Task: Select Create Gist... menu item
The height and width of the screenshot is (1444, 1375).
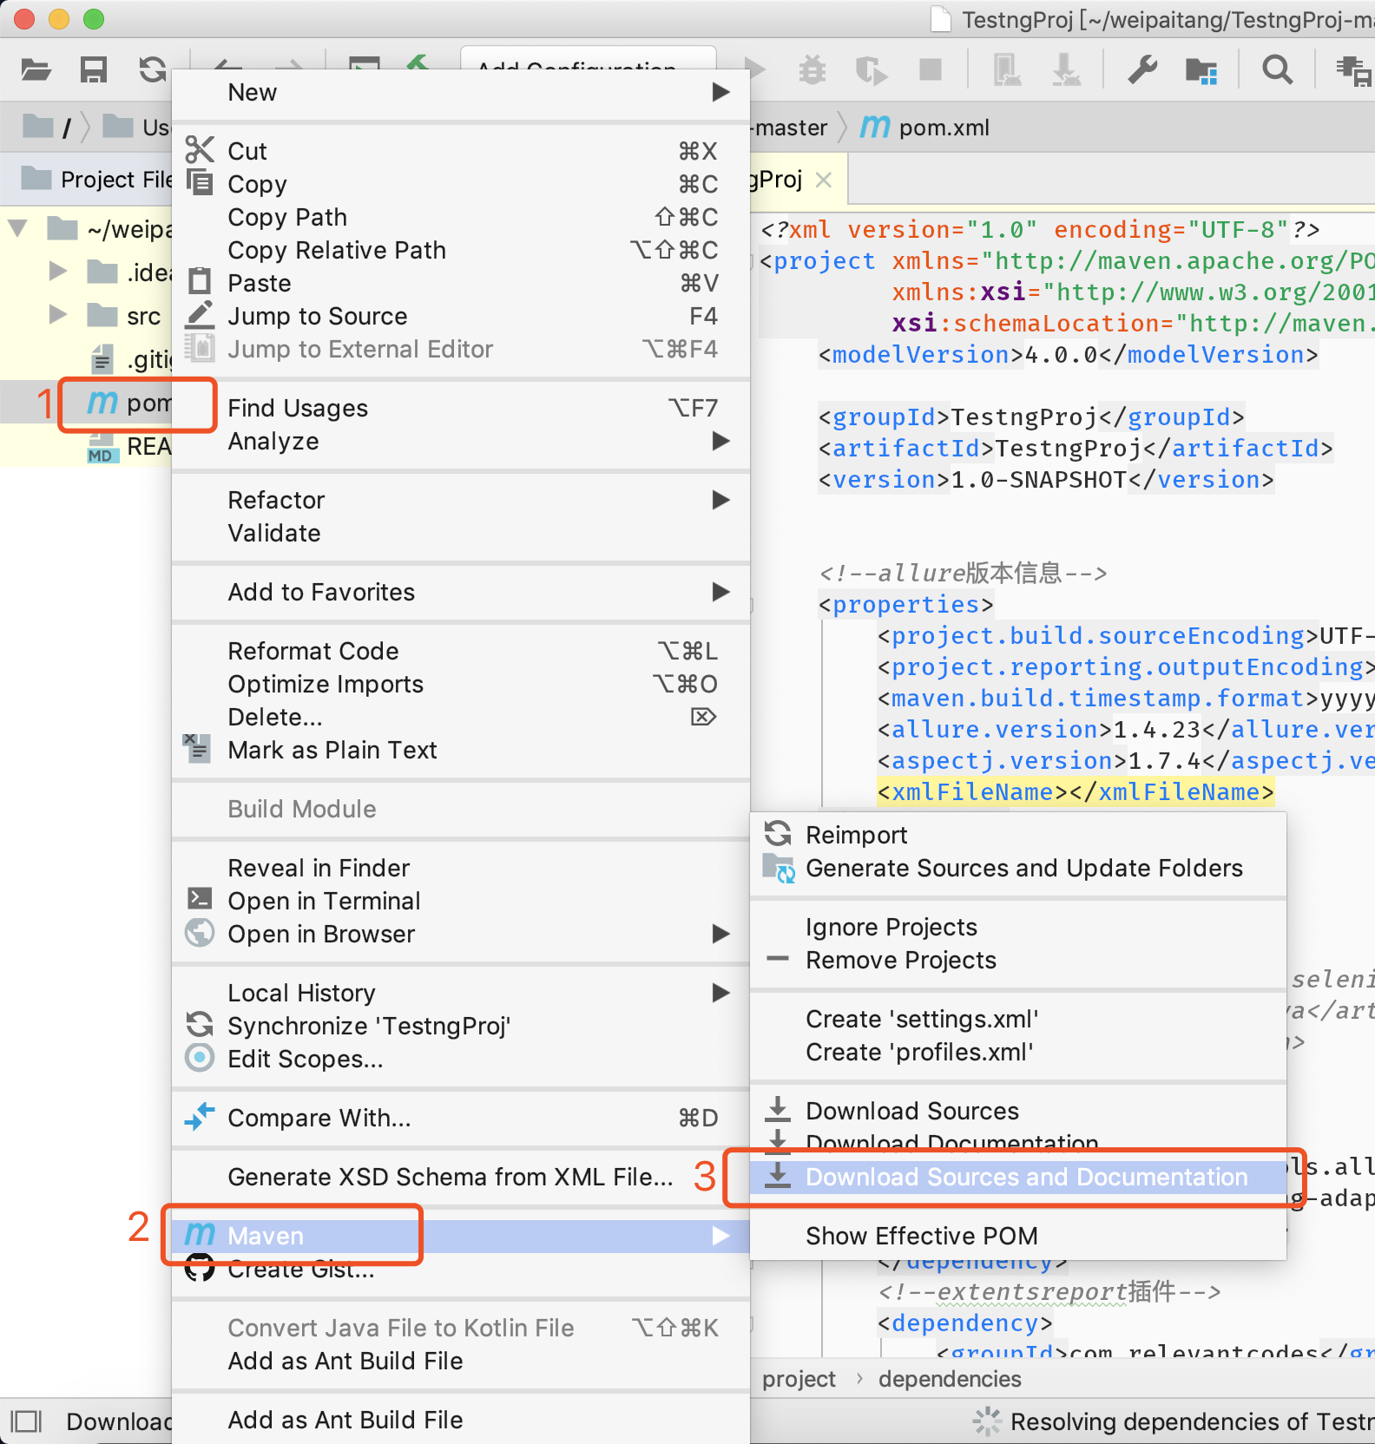Action: [x=461, y=1269]
